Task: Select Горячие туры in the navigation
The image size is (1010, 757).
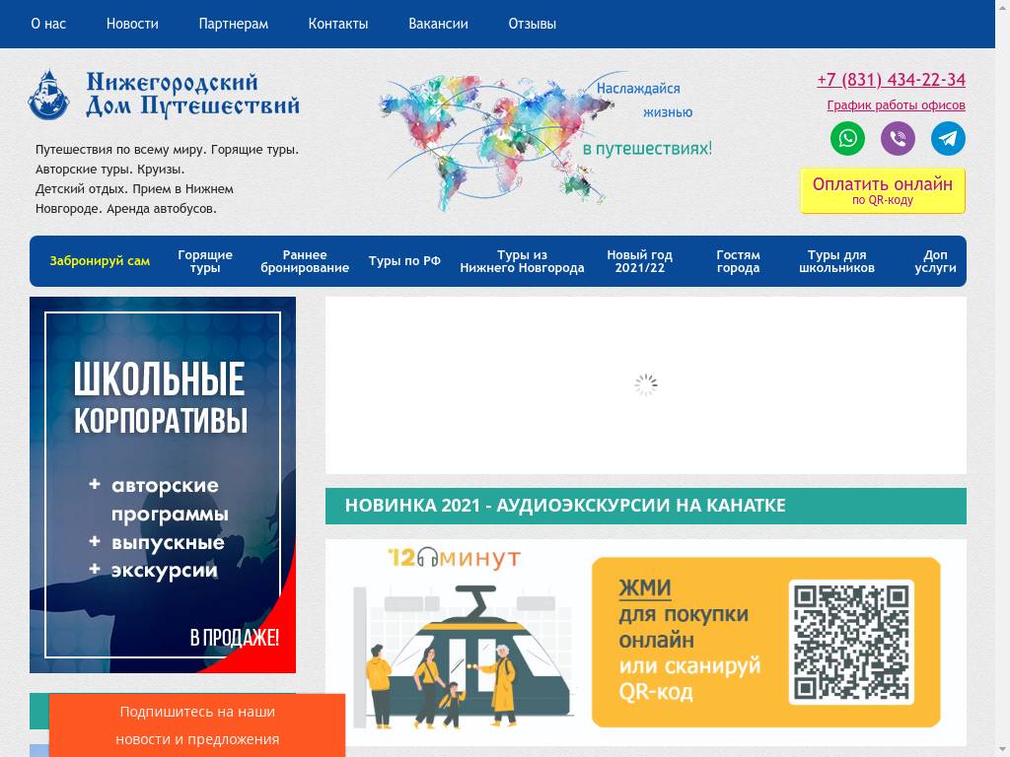Action: coord(203,261)
